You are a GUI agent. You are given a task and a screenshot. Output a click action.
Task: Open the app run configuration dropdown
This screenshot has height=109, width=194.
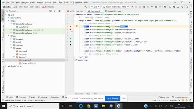point(95,7)
